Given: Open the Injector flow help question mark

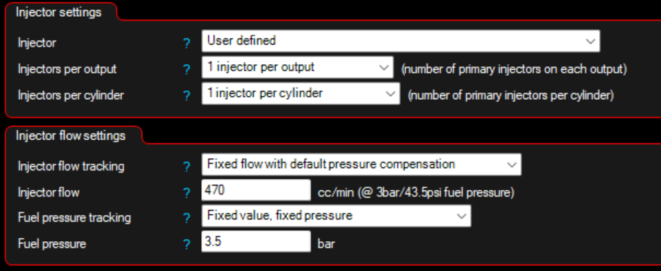Looking at the screenshot, I should point(187,193).
